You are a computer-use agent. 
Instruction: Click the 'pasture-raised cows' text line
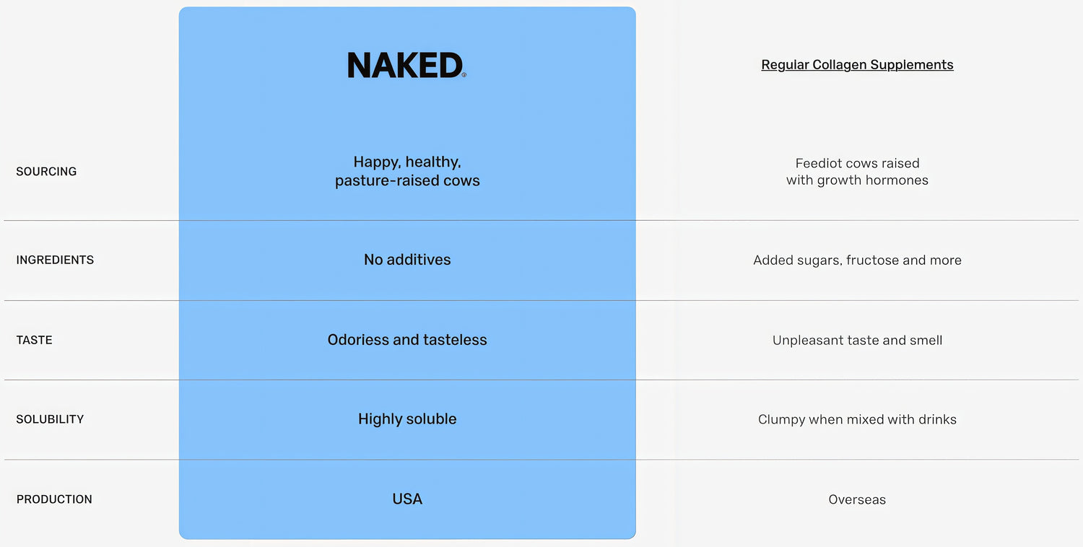click(x=407, y=181)
